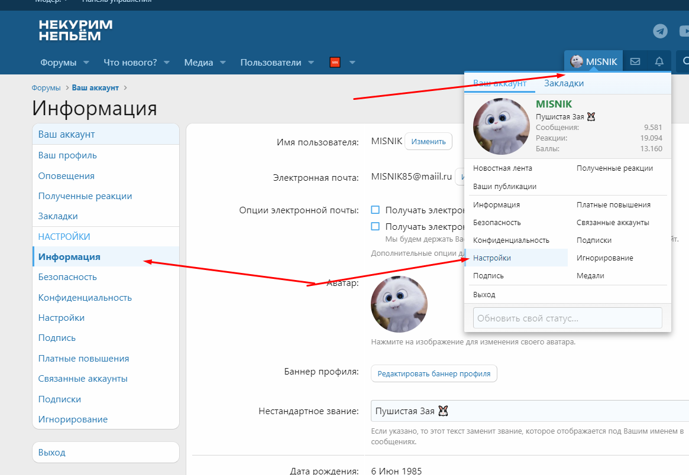
Task: Click the red SOS icon in navigation
Action: [335, 63]
